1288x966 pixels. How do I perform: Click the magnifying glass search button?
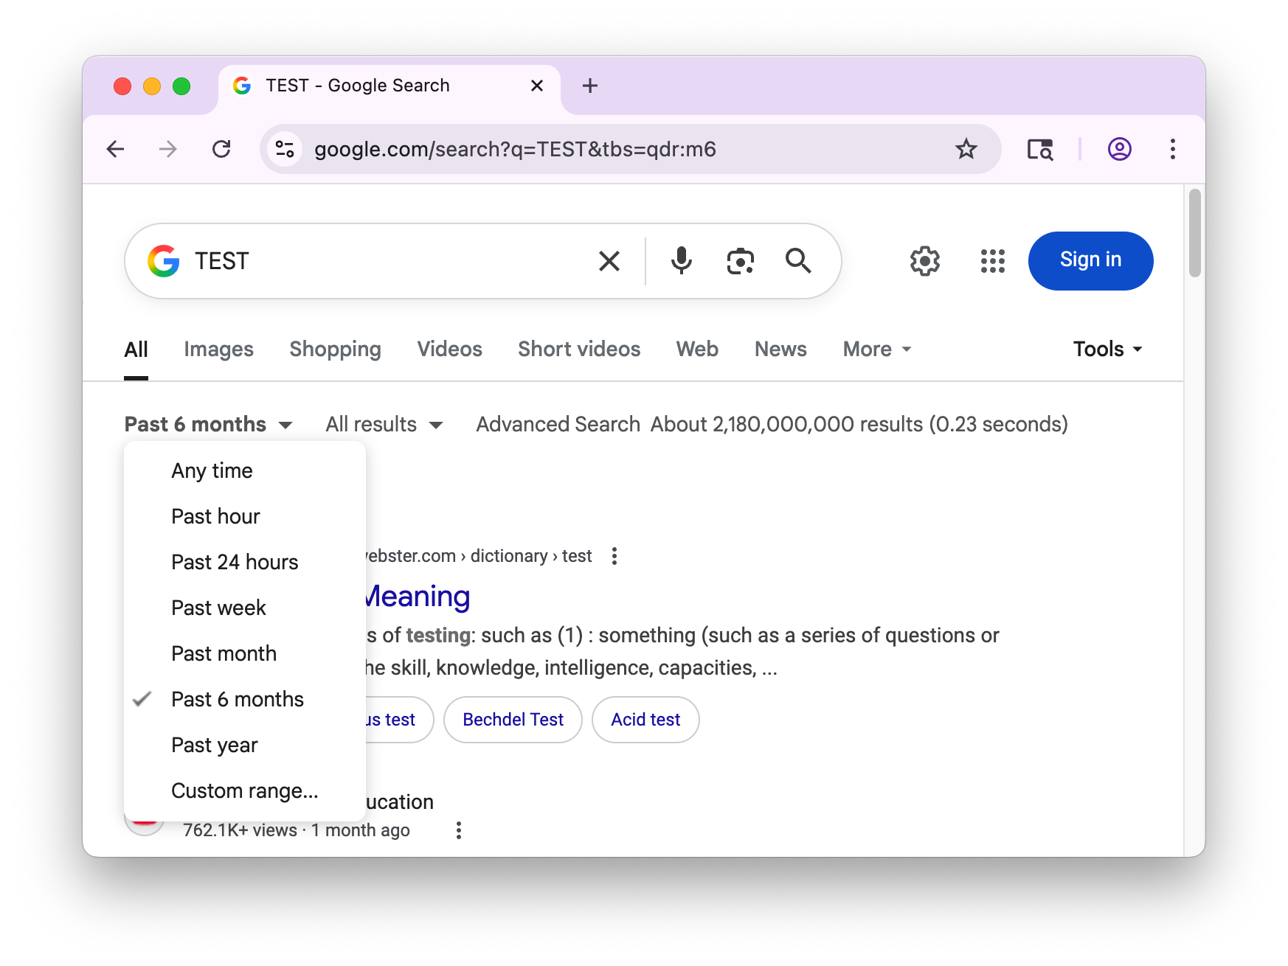click(798, 261)
